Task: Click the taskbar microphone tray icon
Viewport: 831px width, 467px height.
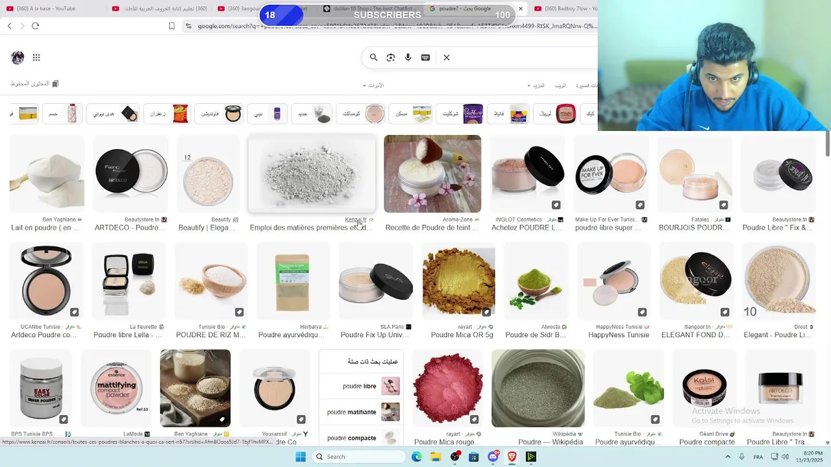Action: (743, 457)
